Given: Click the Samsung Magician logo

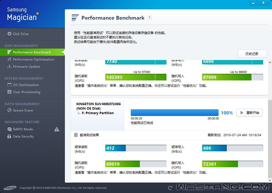Looking at the screenshot, I should 23,14.
